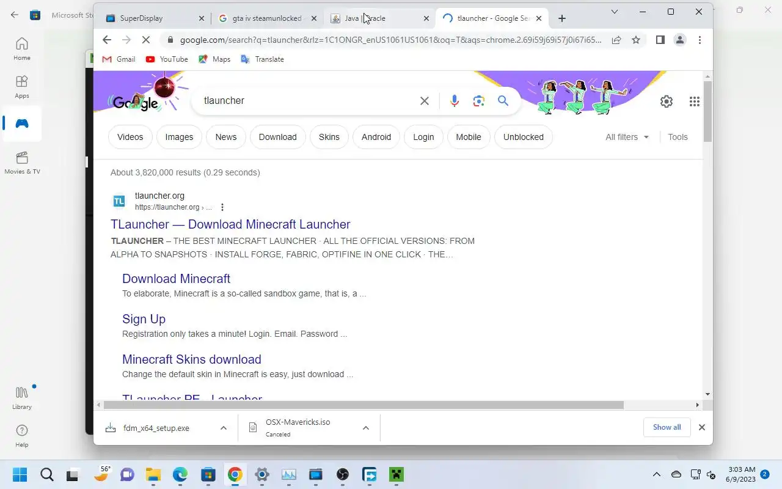This screenshot has height=489, width=782.
Task: Open Minecraft creeper icon in taskbar
Action: pos(397,475)
